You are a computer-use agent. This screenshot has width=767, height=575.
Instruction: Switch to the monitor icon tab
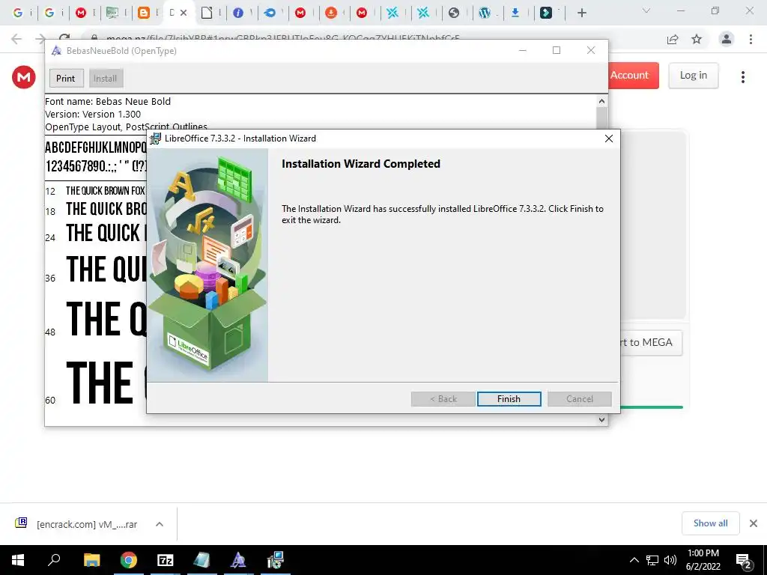112,13
